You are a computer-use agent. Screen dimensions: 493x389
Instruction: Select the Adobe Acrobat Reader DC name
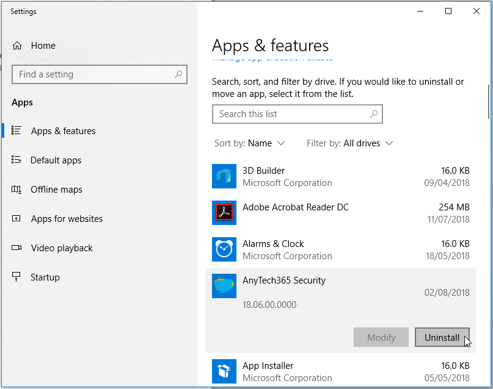[x=296, y=207]
